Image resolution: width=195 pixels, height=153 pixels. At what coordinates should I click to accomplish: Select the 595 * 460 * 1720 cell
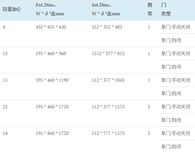click(x=52, y=107)
